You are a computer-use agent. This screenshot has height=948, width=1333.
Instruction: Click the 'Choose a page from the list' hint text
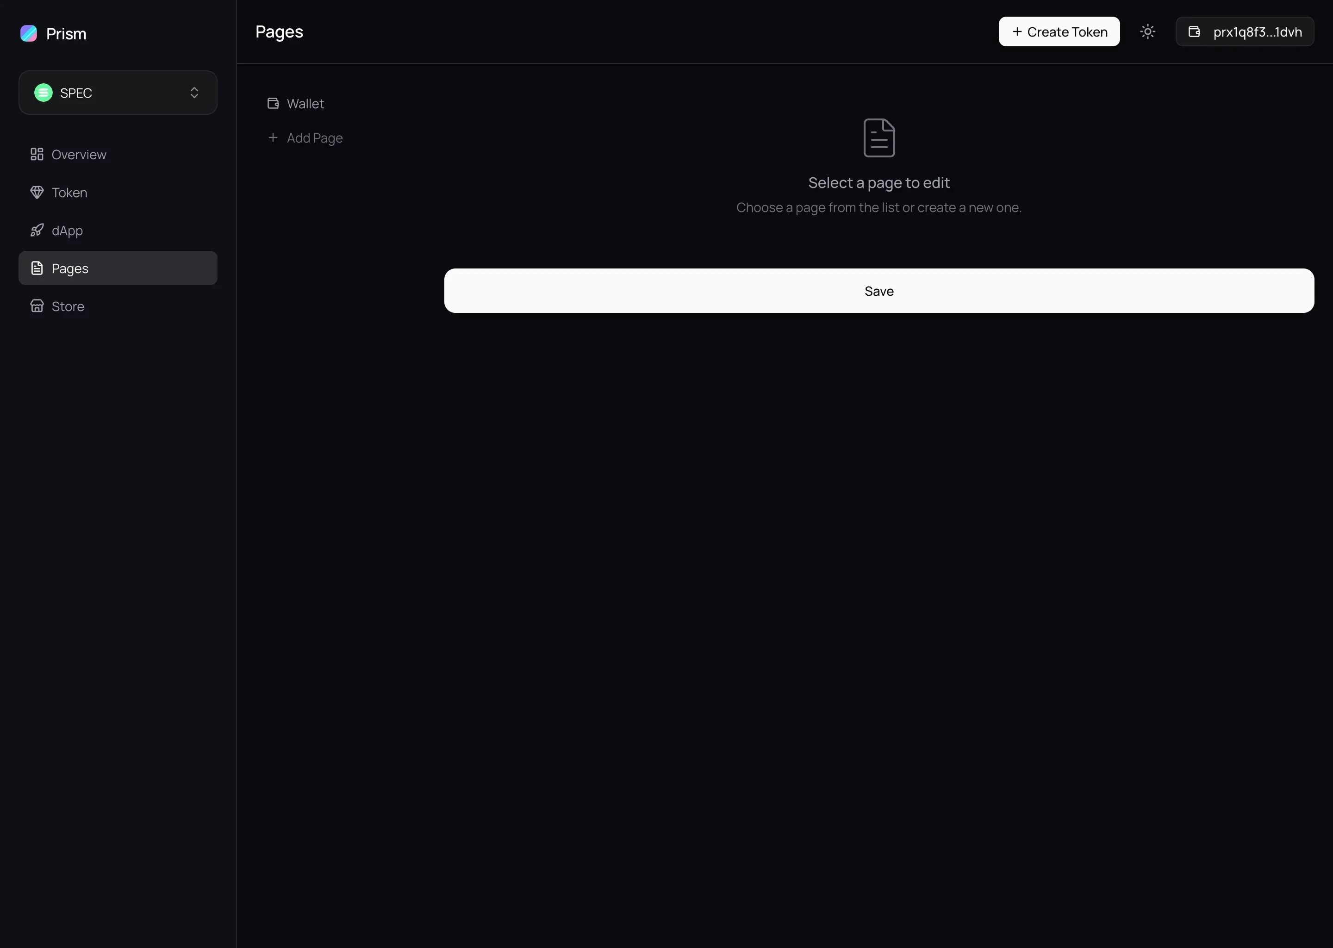tap(879, 208)
